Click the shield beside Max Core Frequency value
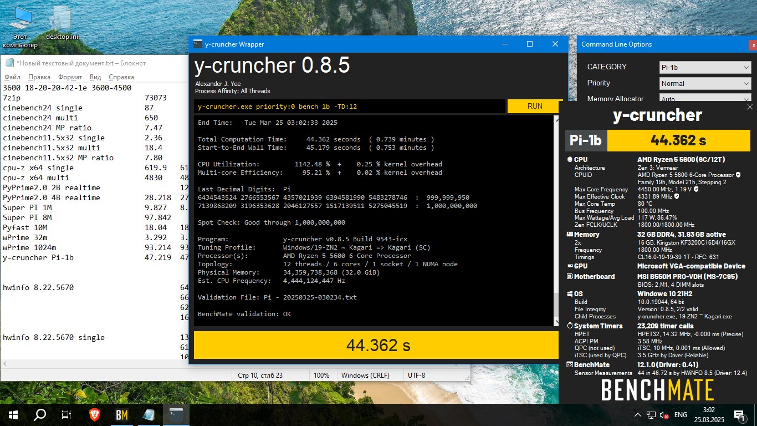This screenshot has width=757, height=426. coord(696,189)
